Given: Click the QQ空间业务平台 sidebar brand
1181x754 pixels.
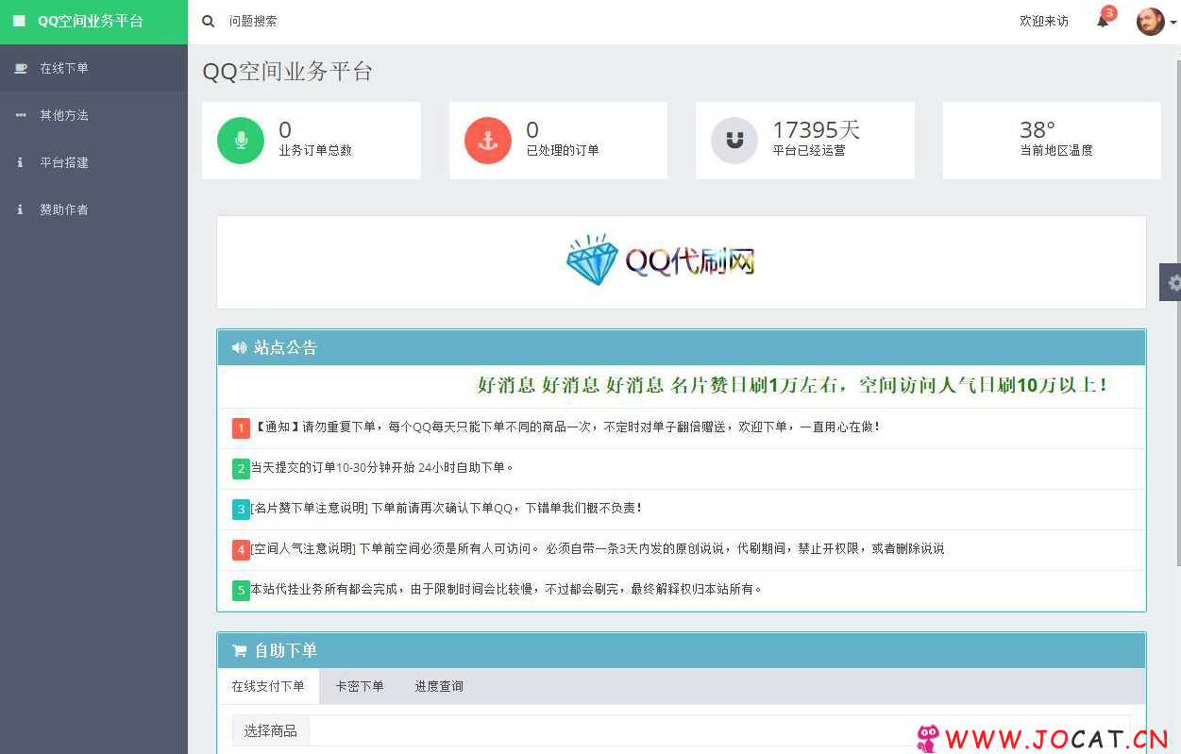Looking at the screenshot, I should pos(91,21).
